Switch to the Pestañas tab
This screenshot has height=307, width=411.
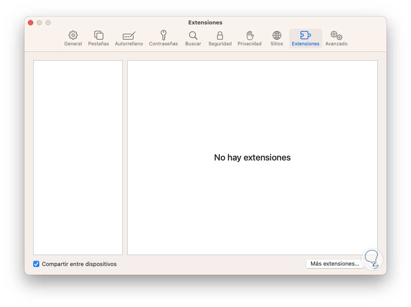pos(98,38)
